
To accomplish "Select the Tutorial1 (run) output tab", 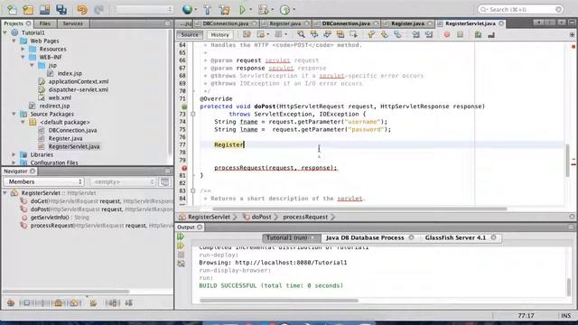I will 287,237.
